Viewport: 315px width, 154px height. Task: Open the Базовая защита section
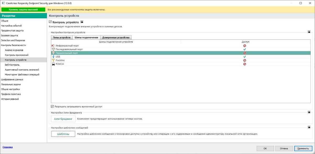click(x=9, y=35)
